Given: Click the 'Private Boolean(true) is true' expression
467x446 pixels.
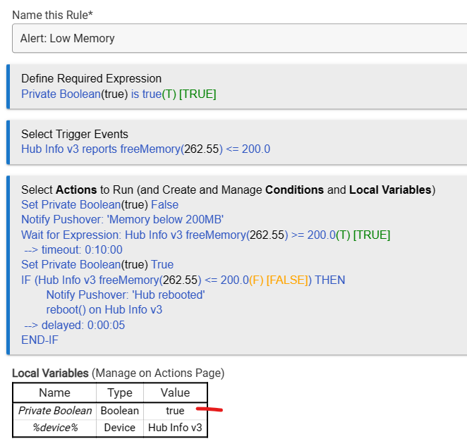Looking at the screenshot, I should pos(118,94).
